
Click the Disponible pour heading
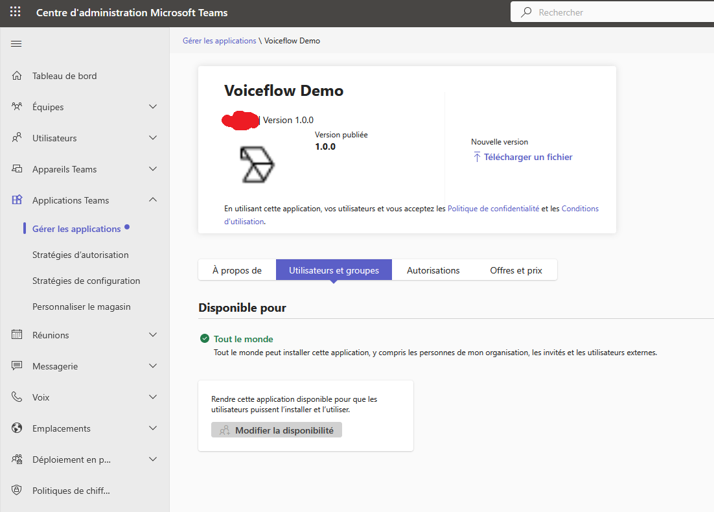click(242, 308)
